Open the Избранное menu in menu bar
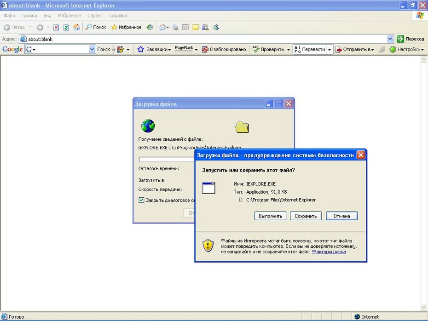Viewport: 428px width, 321px height. click(69, 16)
